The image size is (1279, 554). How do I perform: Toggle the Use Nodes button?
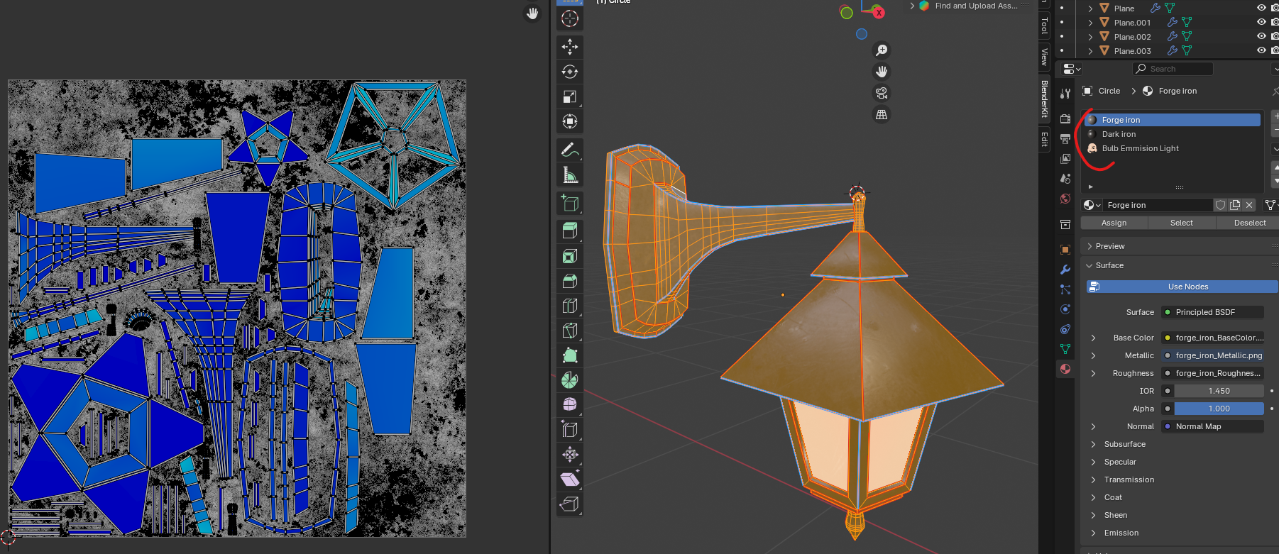(1182, 287)
